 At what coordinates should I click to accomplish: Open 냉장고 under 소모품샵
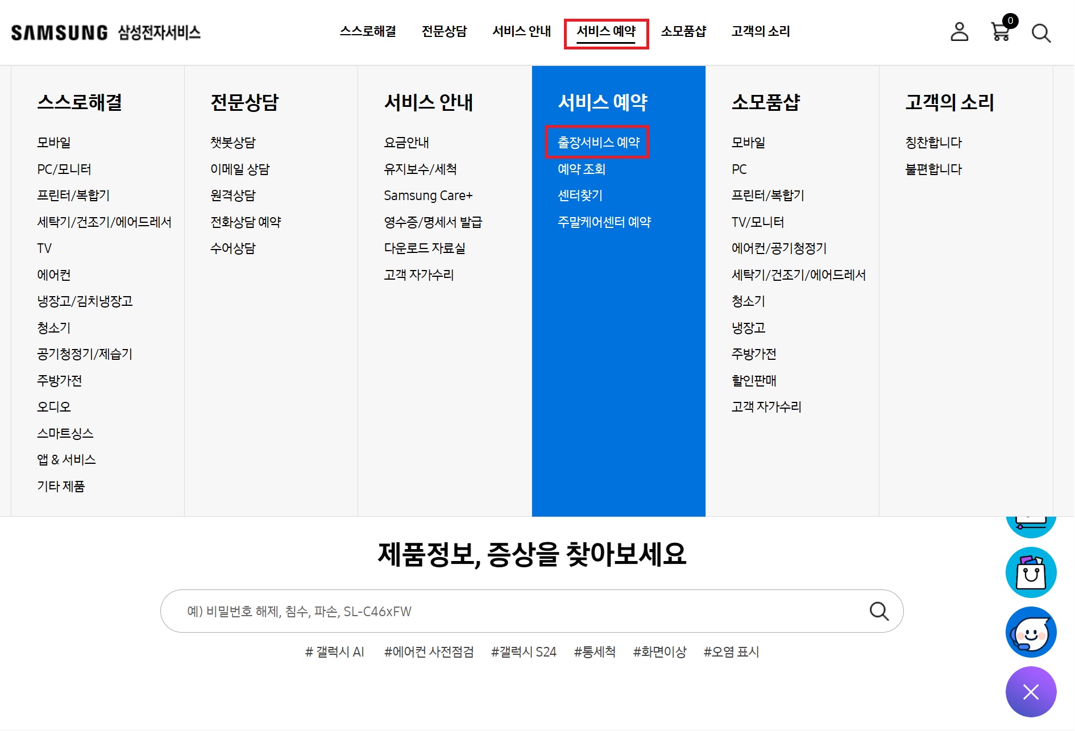tap(748, 327)
